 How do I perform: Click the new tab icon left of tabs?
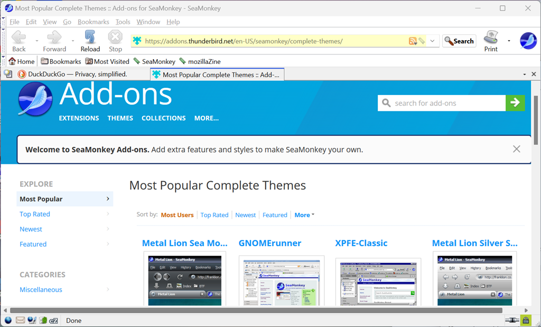(8, 74)
